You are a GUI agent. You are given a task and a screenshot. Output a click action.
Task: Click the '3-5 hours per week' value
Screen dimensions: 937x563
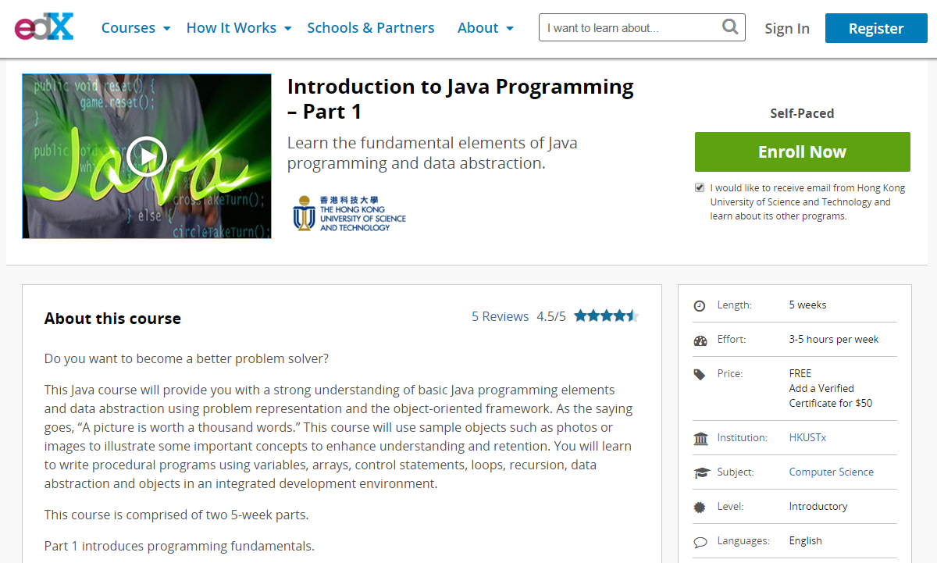[834, 340]
